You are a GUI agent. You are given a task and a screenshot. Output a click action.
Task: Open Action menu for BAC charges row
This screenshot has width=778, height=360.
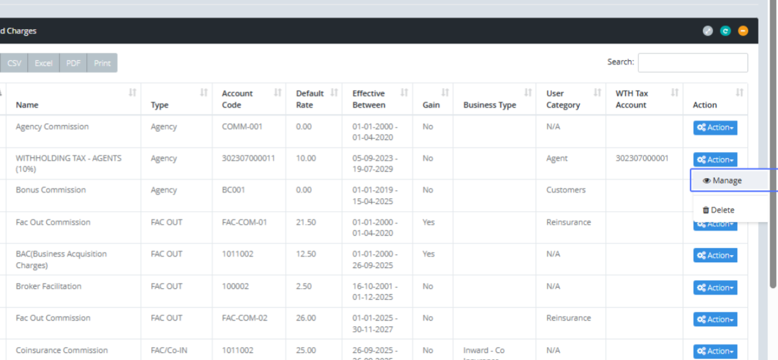pos(715,255)
